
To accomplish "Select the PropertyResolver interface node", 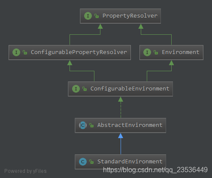I will tap(120, 16).
